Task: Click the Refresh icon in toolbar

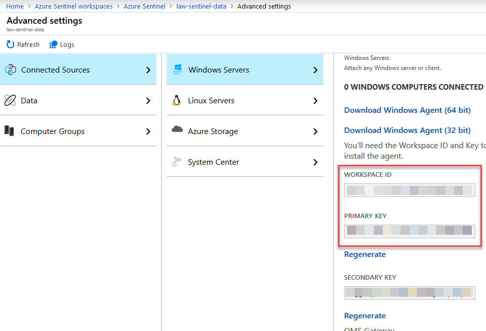Action: pos(11,44)
